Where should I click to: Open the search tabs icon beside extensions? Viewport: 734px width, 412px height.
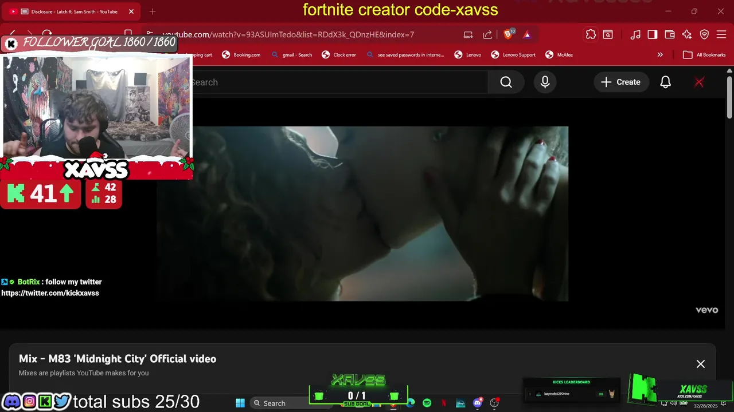click(608, 34)
